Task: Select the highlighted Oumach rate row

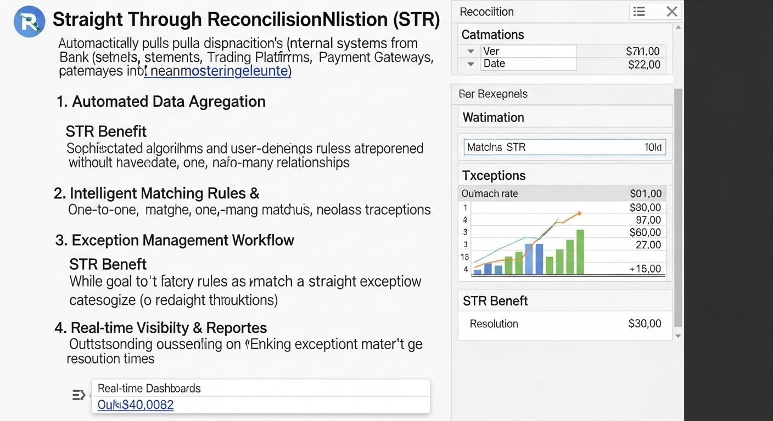Action: click(x=561, y=194)
